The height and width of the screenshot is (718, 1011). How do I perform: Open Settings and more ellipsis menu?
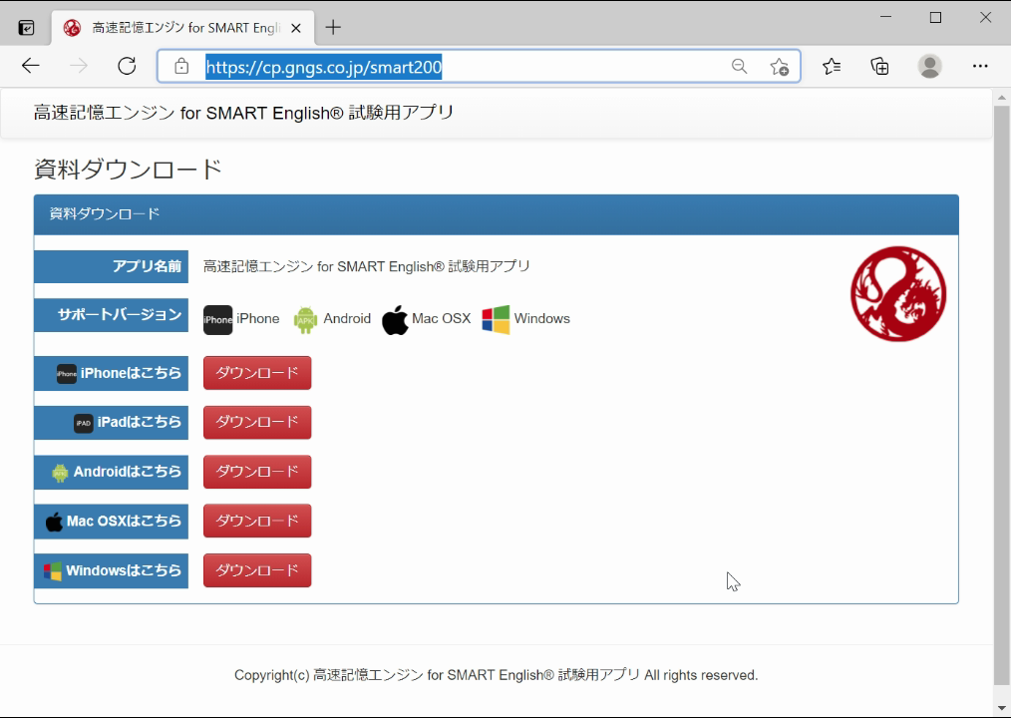[980, 66]
